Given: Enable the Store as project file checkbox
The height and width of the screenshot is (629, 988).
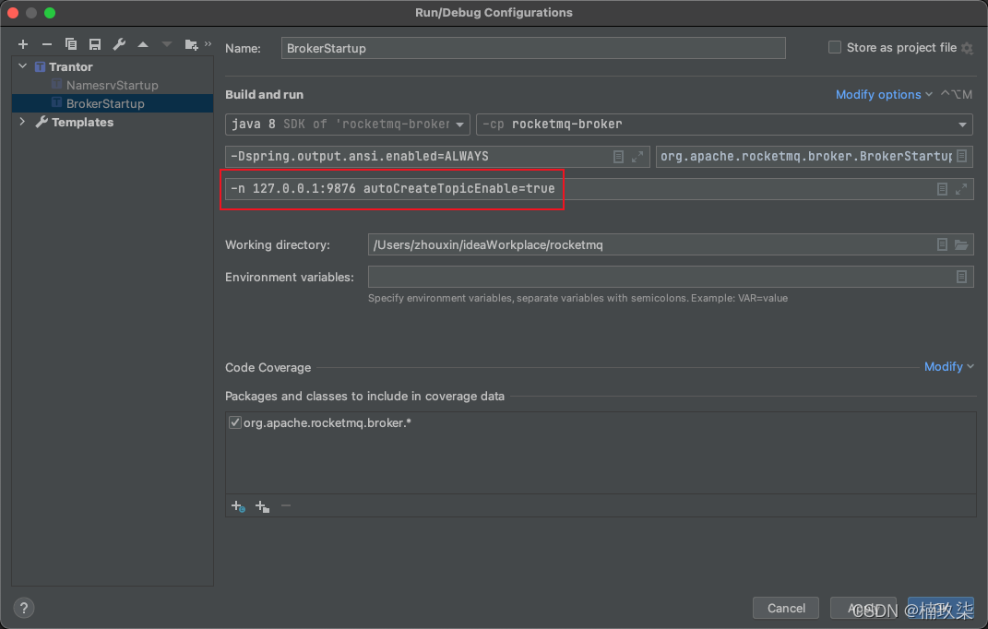Looking at the screenshot, I should pyautogui.click(x=835, y=48).
